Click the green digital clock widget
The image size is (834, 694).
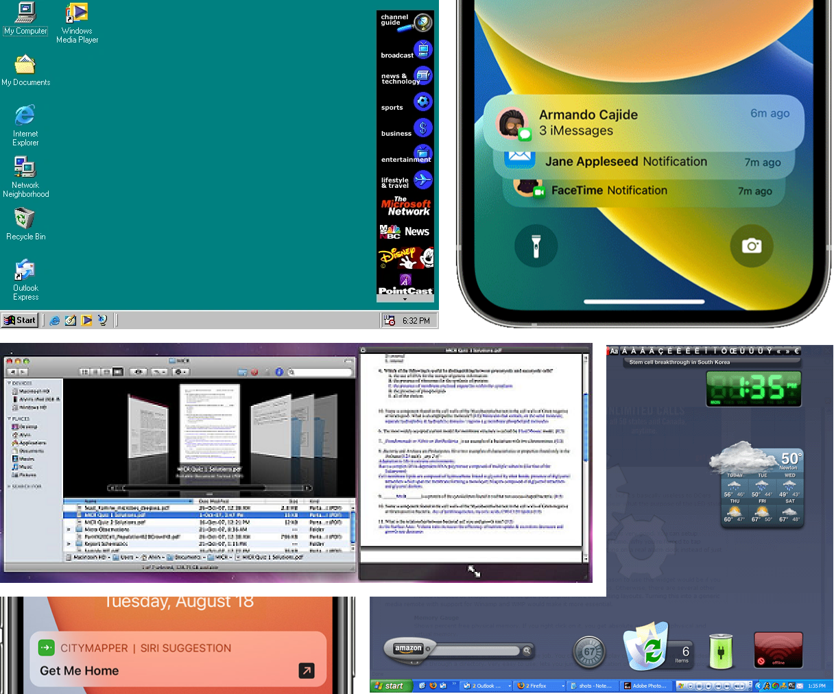(754, 388)
